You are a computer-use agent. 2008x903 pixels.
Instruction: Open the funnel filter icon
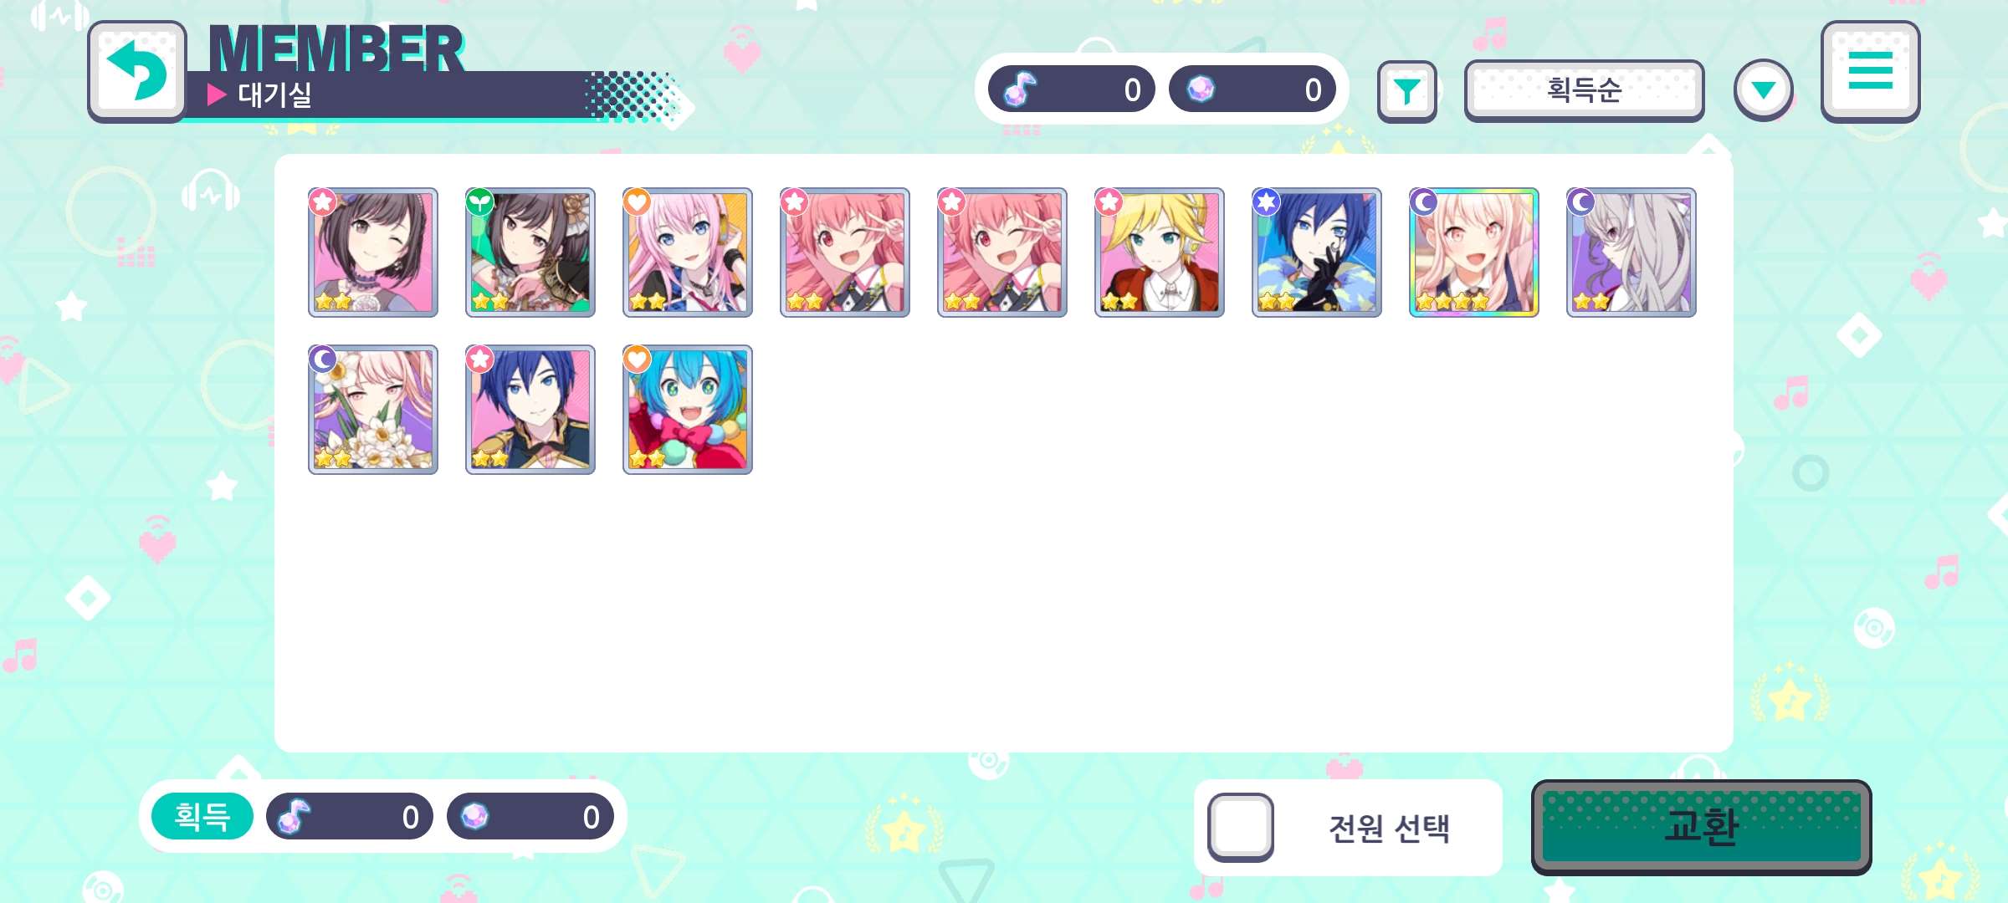coord(1407,91)
